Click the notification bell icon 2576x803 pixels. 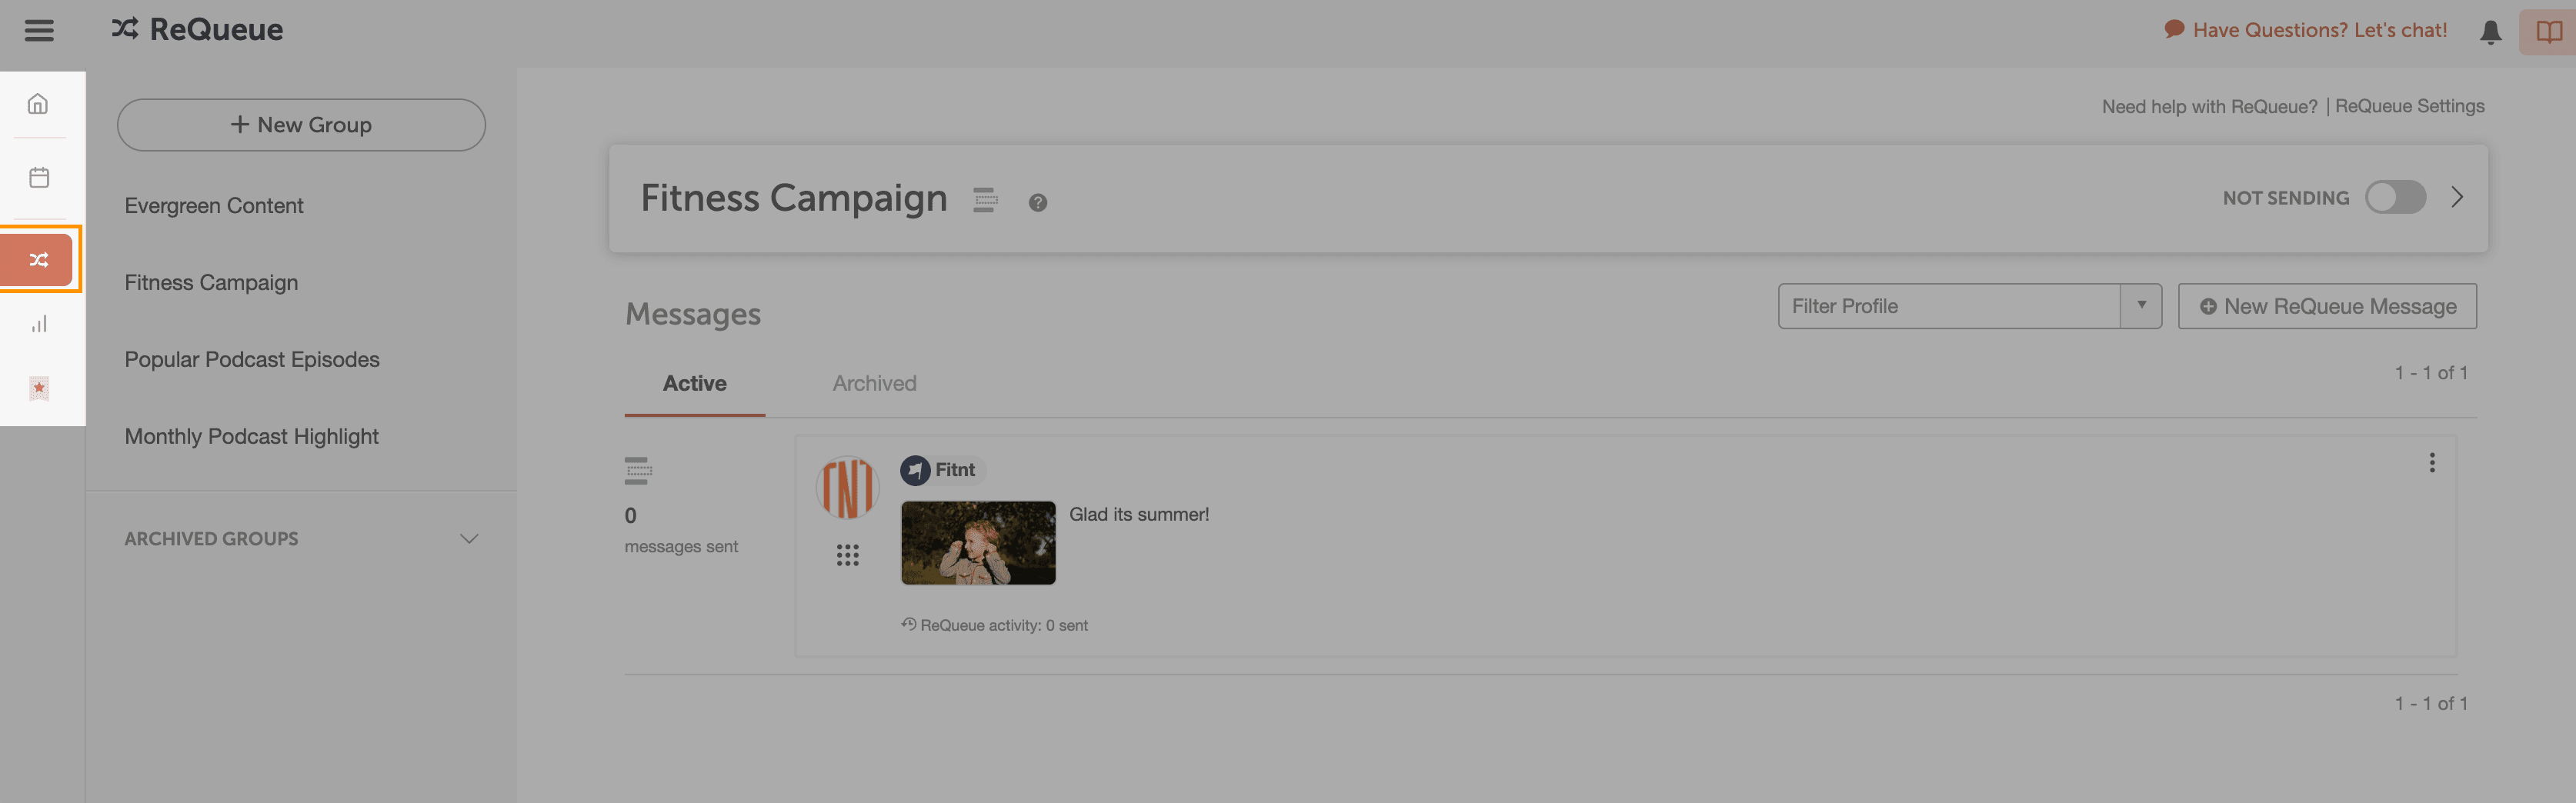point(2490,32)
